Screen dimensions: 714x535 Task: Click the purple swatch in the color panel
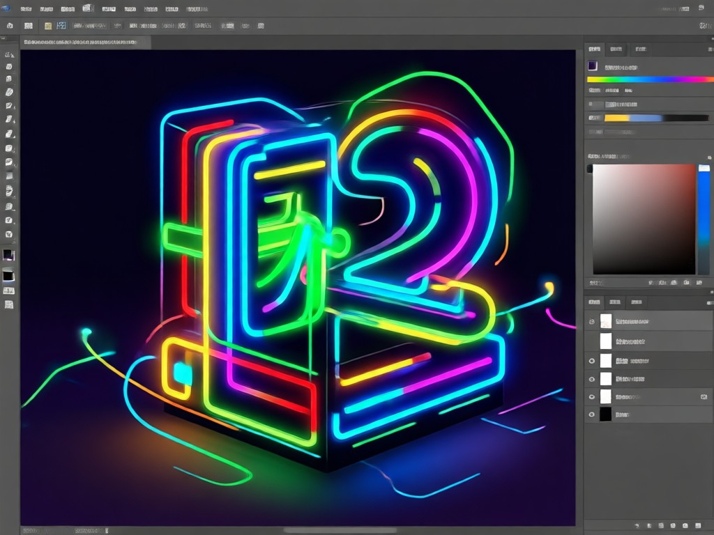click(593, 66)
